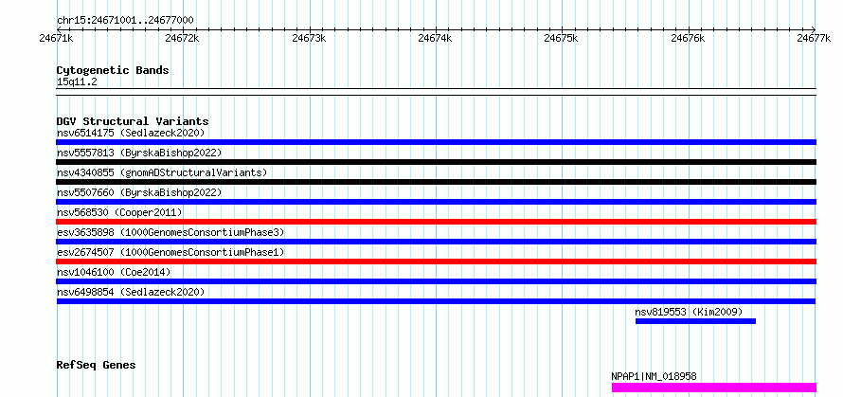The height and width of the screenshot is (397, 843).
Task: Click the chr15:24671001..24677000 region label
Action: 125,21
